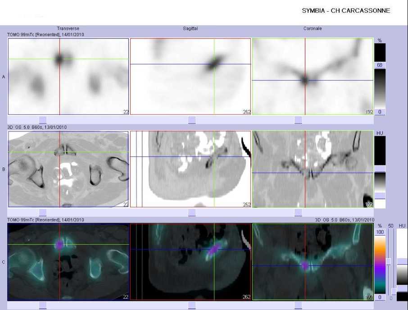Click the slice slider thumb under SPECT transverse view

[43, 120]
